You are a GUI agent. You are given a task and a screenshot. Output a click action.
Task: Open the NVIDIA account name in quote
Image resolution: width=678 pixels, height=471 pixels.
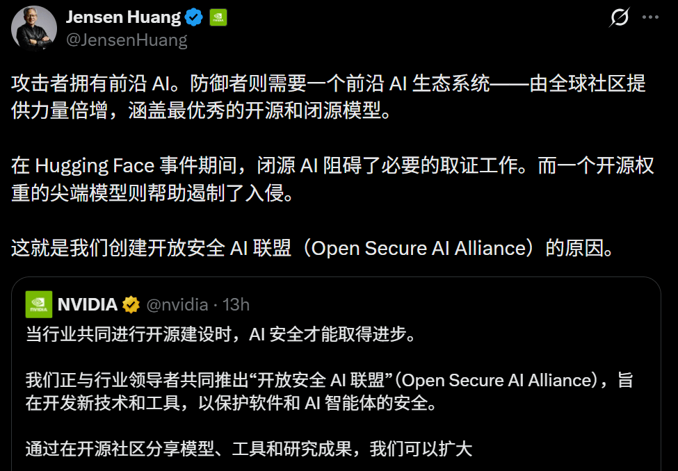88,305
